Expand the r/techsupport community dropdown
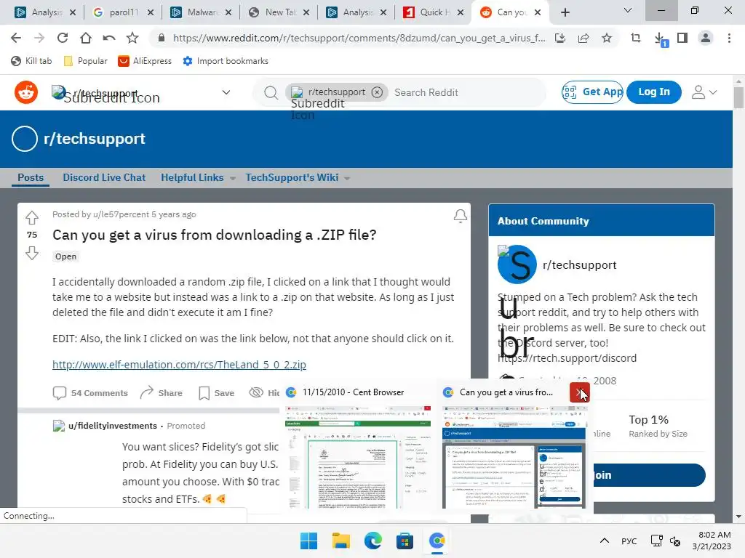This screenshot has height=558, width=745. (x=226, y=92)
